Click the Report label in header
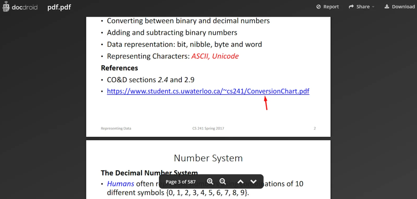The width and height of the screenshot is (417, 199). pyautogui.click(x=331, y=7)
